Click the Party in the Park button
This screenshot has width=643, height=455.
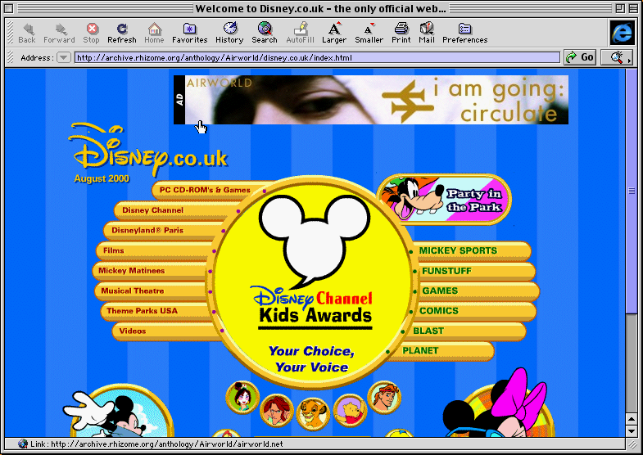[x=444, y=199]
